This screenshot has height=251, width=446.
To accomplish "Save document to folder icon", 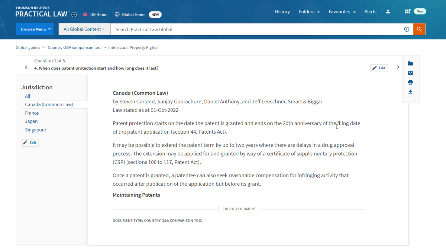I will tap(410, 63).
